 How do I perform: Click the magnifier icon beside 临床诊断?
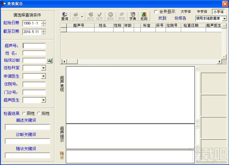[x=50, y=60]
